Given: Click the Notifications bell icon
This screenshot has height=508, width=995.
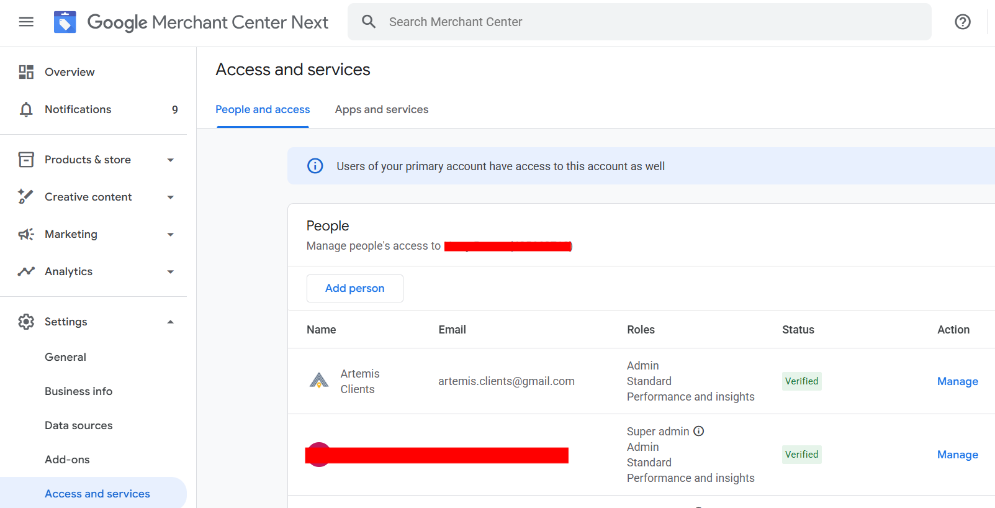Looking at the screenshot, I should [26, 109].
